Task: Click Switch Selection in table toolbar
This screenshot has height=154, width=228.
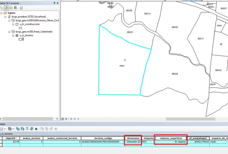Action: [x=22, y=129]
